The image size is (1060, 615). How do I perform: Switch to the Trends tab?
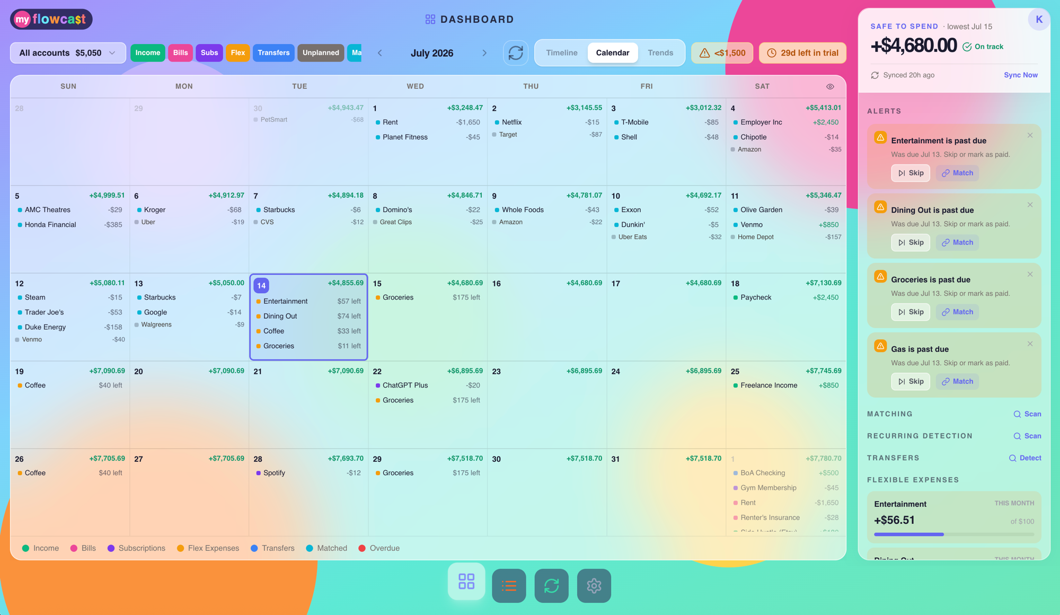[x=660, y=52]
